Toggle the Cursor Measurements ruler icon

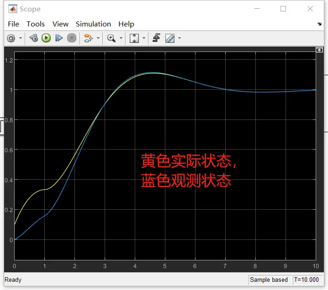coord(170,38)
